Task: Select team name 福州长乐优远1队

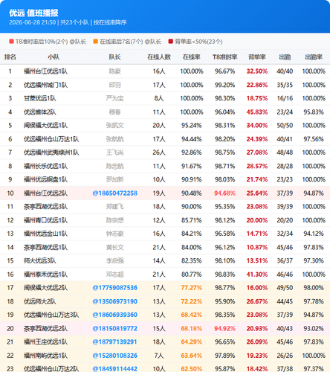Action: [45, 166]
